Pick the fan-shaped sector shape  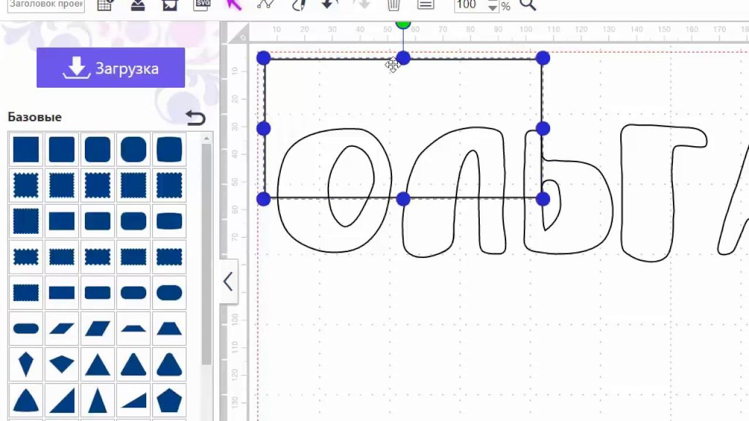pyautogui.click(x=26, y=401)
